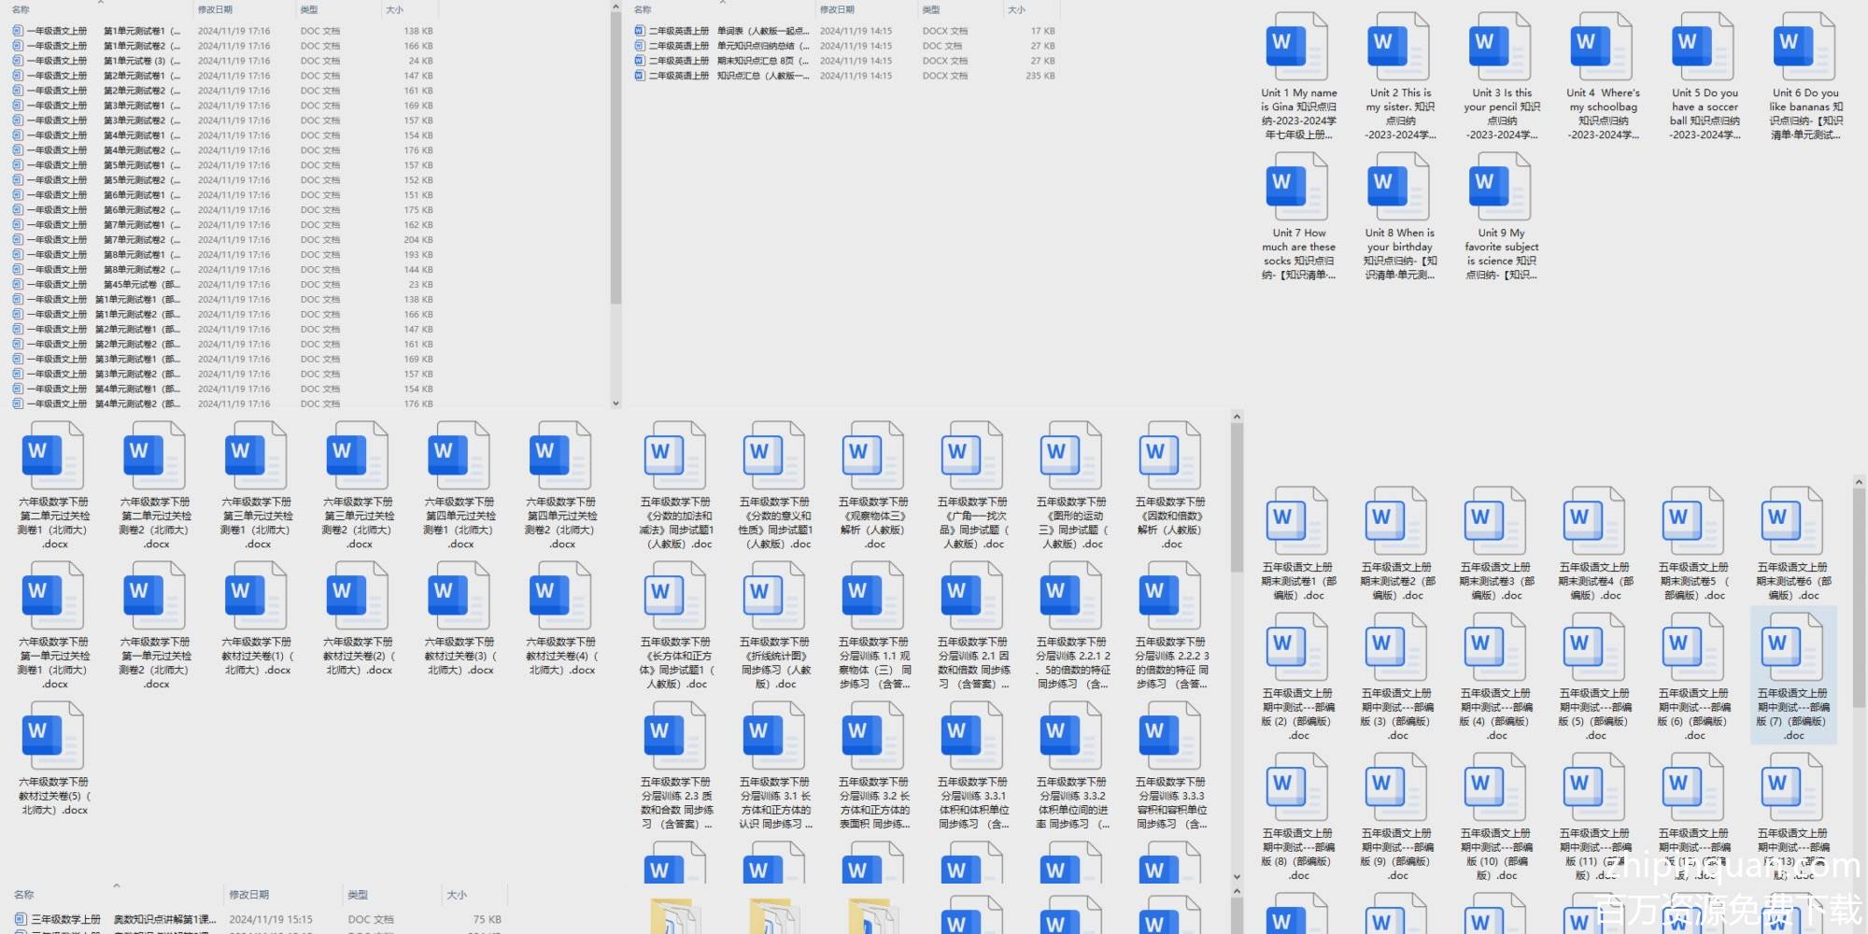
Task: Sort the bottom 三年级 list by 类型 column
Action: coord(358,895)
